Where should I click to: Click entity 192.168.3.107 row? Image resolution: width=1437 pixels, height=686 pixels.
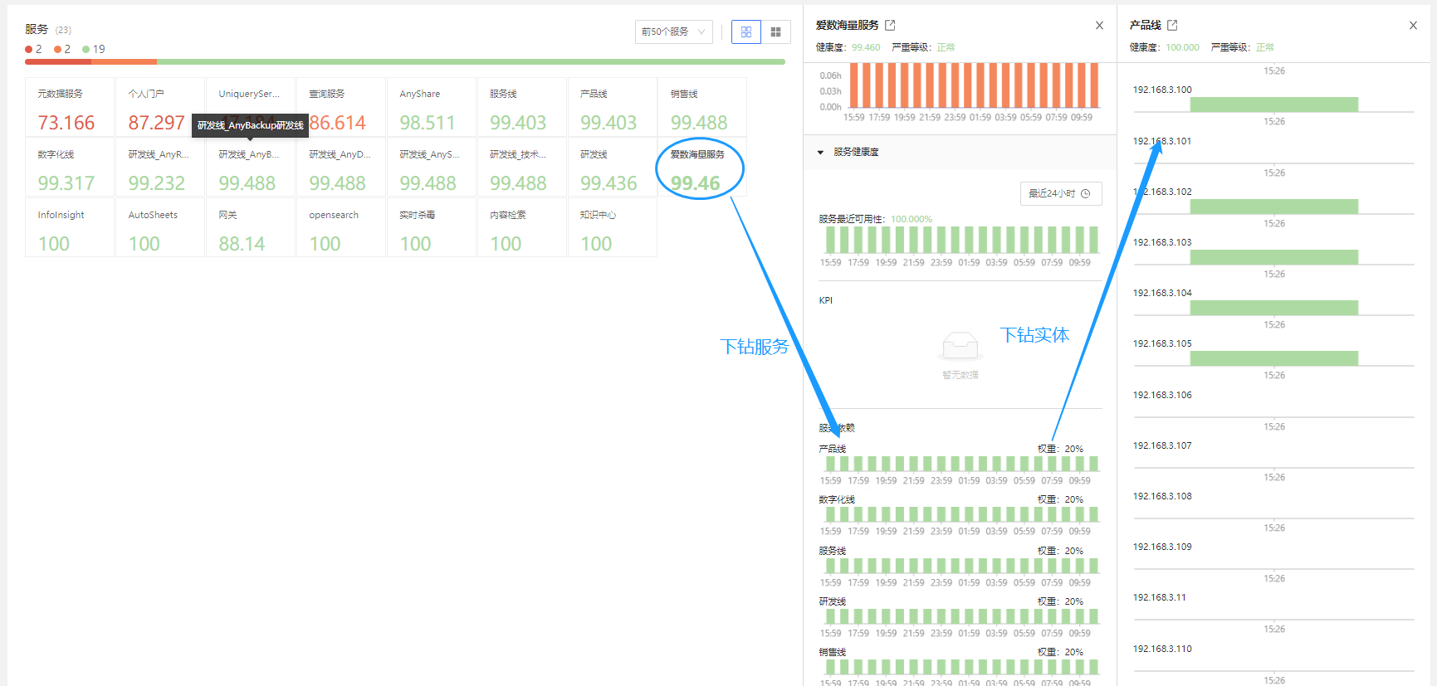1162,445
